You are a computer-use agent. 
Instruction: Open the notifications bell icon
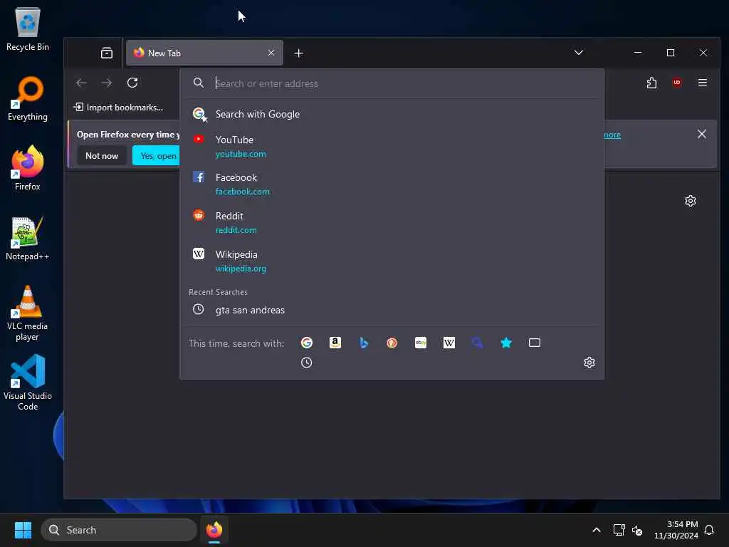coord(709,530)
